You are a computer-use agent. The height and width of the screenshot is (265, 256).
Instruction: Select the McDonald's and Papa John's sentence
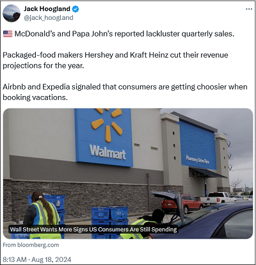[x=124, y=34]
